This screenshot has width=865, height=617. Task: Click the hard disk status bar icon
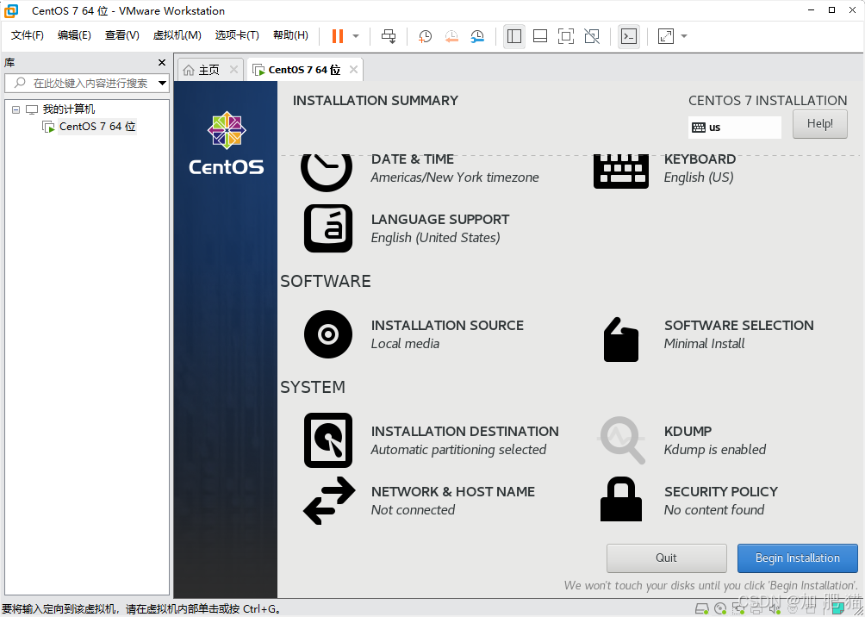701,609
